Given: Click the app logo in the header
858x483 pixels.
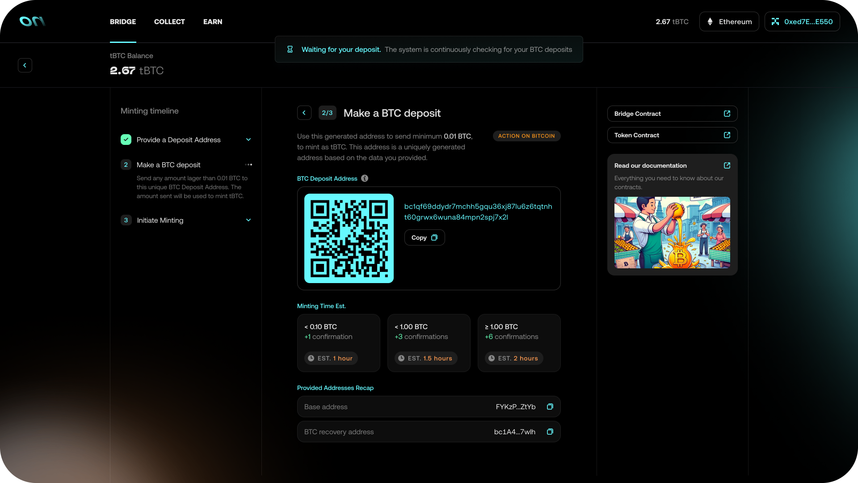Looking at the screenshot, I should 32,21.
